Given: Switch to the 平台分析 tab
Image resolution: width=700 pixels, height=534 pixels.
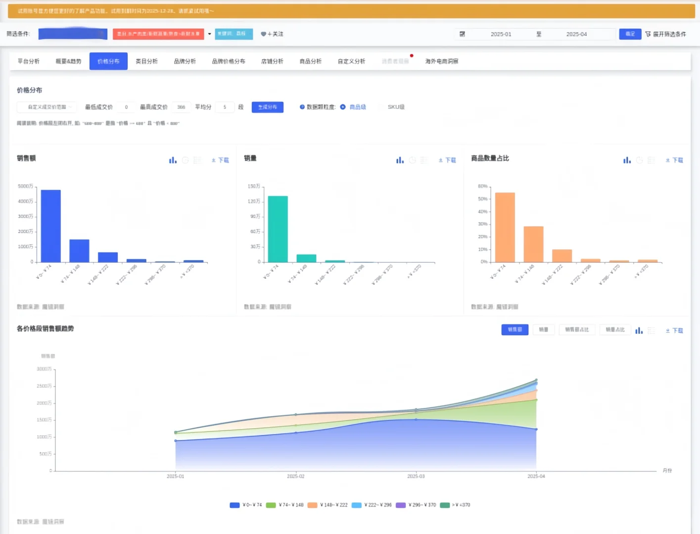Looking at the screenshot, I should pyautogui.click(x=29, y=61).
